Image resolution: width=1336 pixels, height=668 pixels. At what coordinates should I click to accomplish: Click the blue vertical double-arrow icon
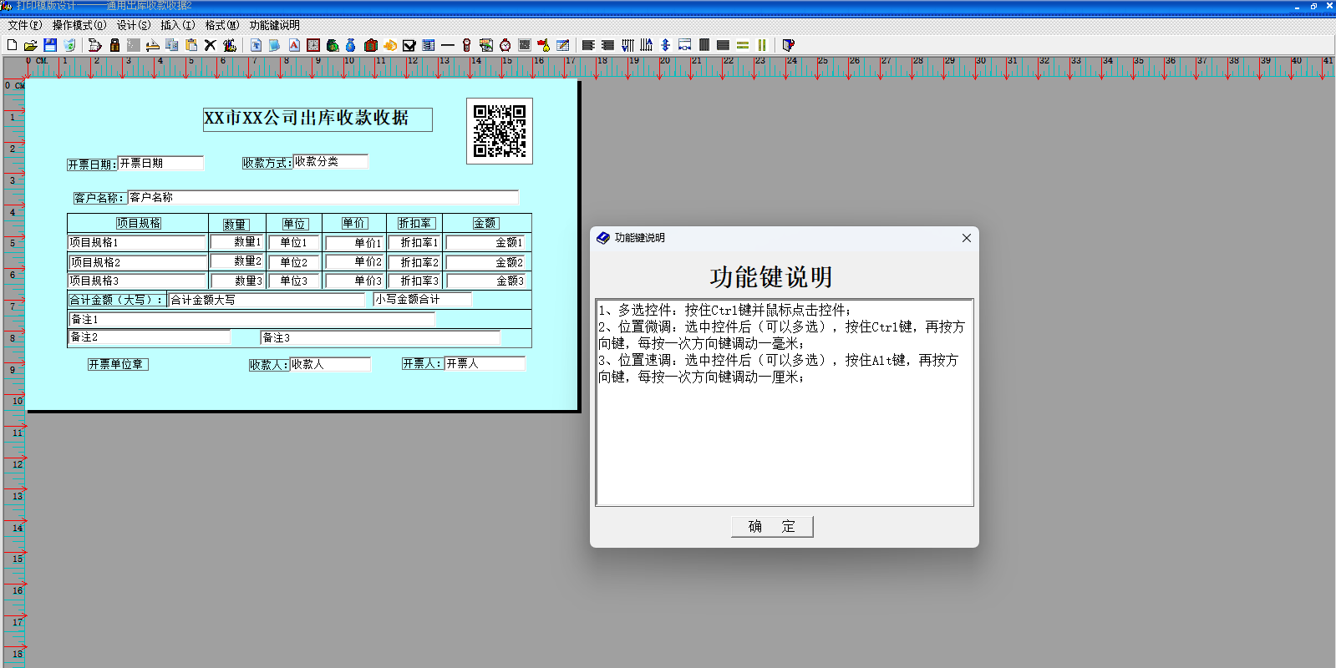point(665,45)
